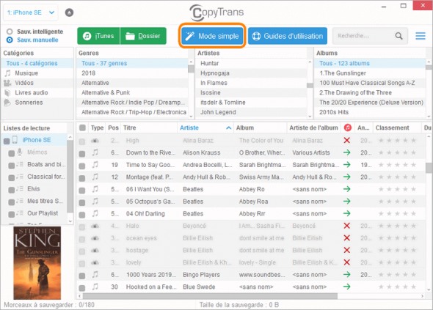Click the eject device icon

(69, 12)
